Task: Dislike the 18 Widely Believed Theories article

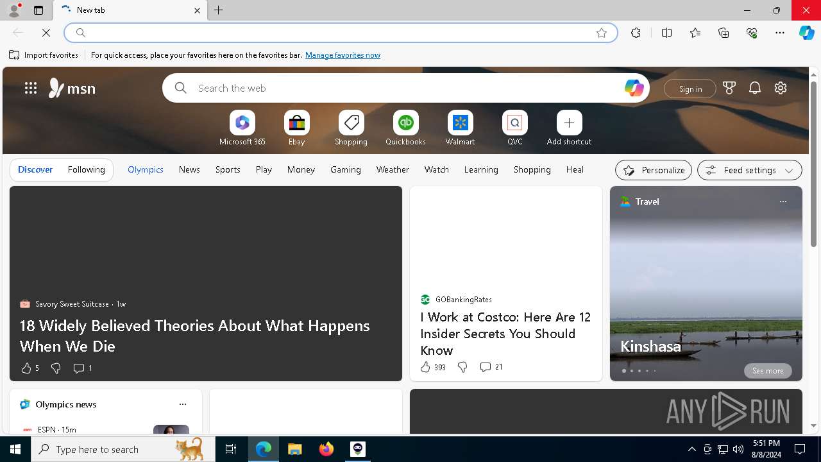Action: point(56,368)
